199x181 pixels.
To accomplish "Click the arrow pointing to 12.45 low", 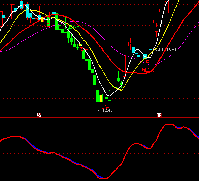I will coord(100,110).
